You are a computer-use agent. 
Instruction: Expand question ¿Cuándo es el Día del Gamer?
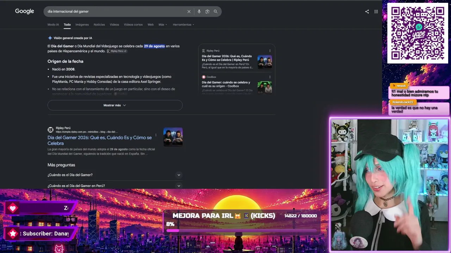[x=115, y=175]
